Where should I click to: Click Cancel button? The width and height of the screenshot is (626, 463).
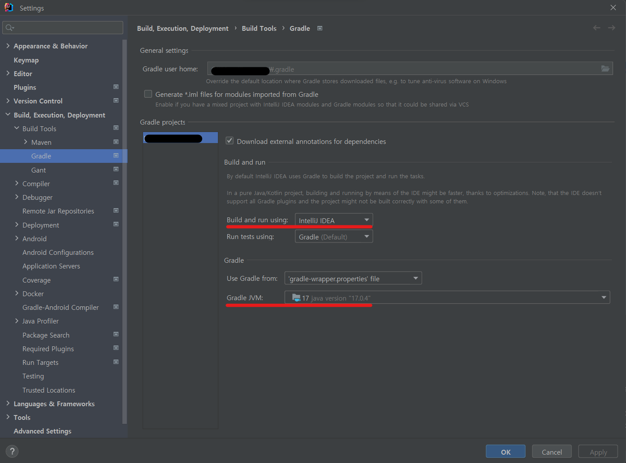pyautogui.click(x=552, y=452)
